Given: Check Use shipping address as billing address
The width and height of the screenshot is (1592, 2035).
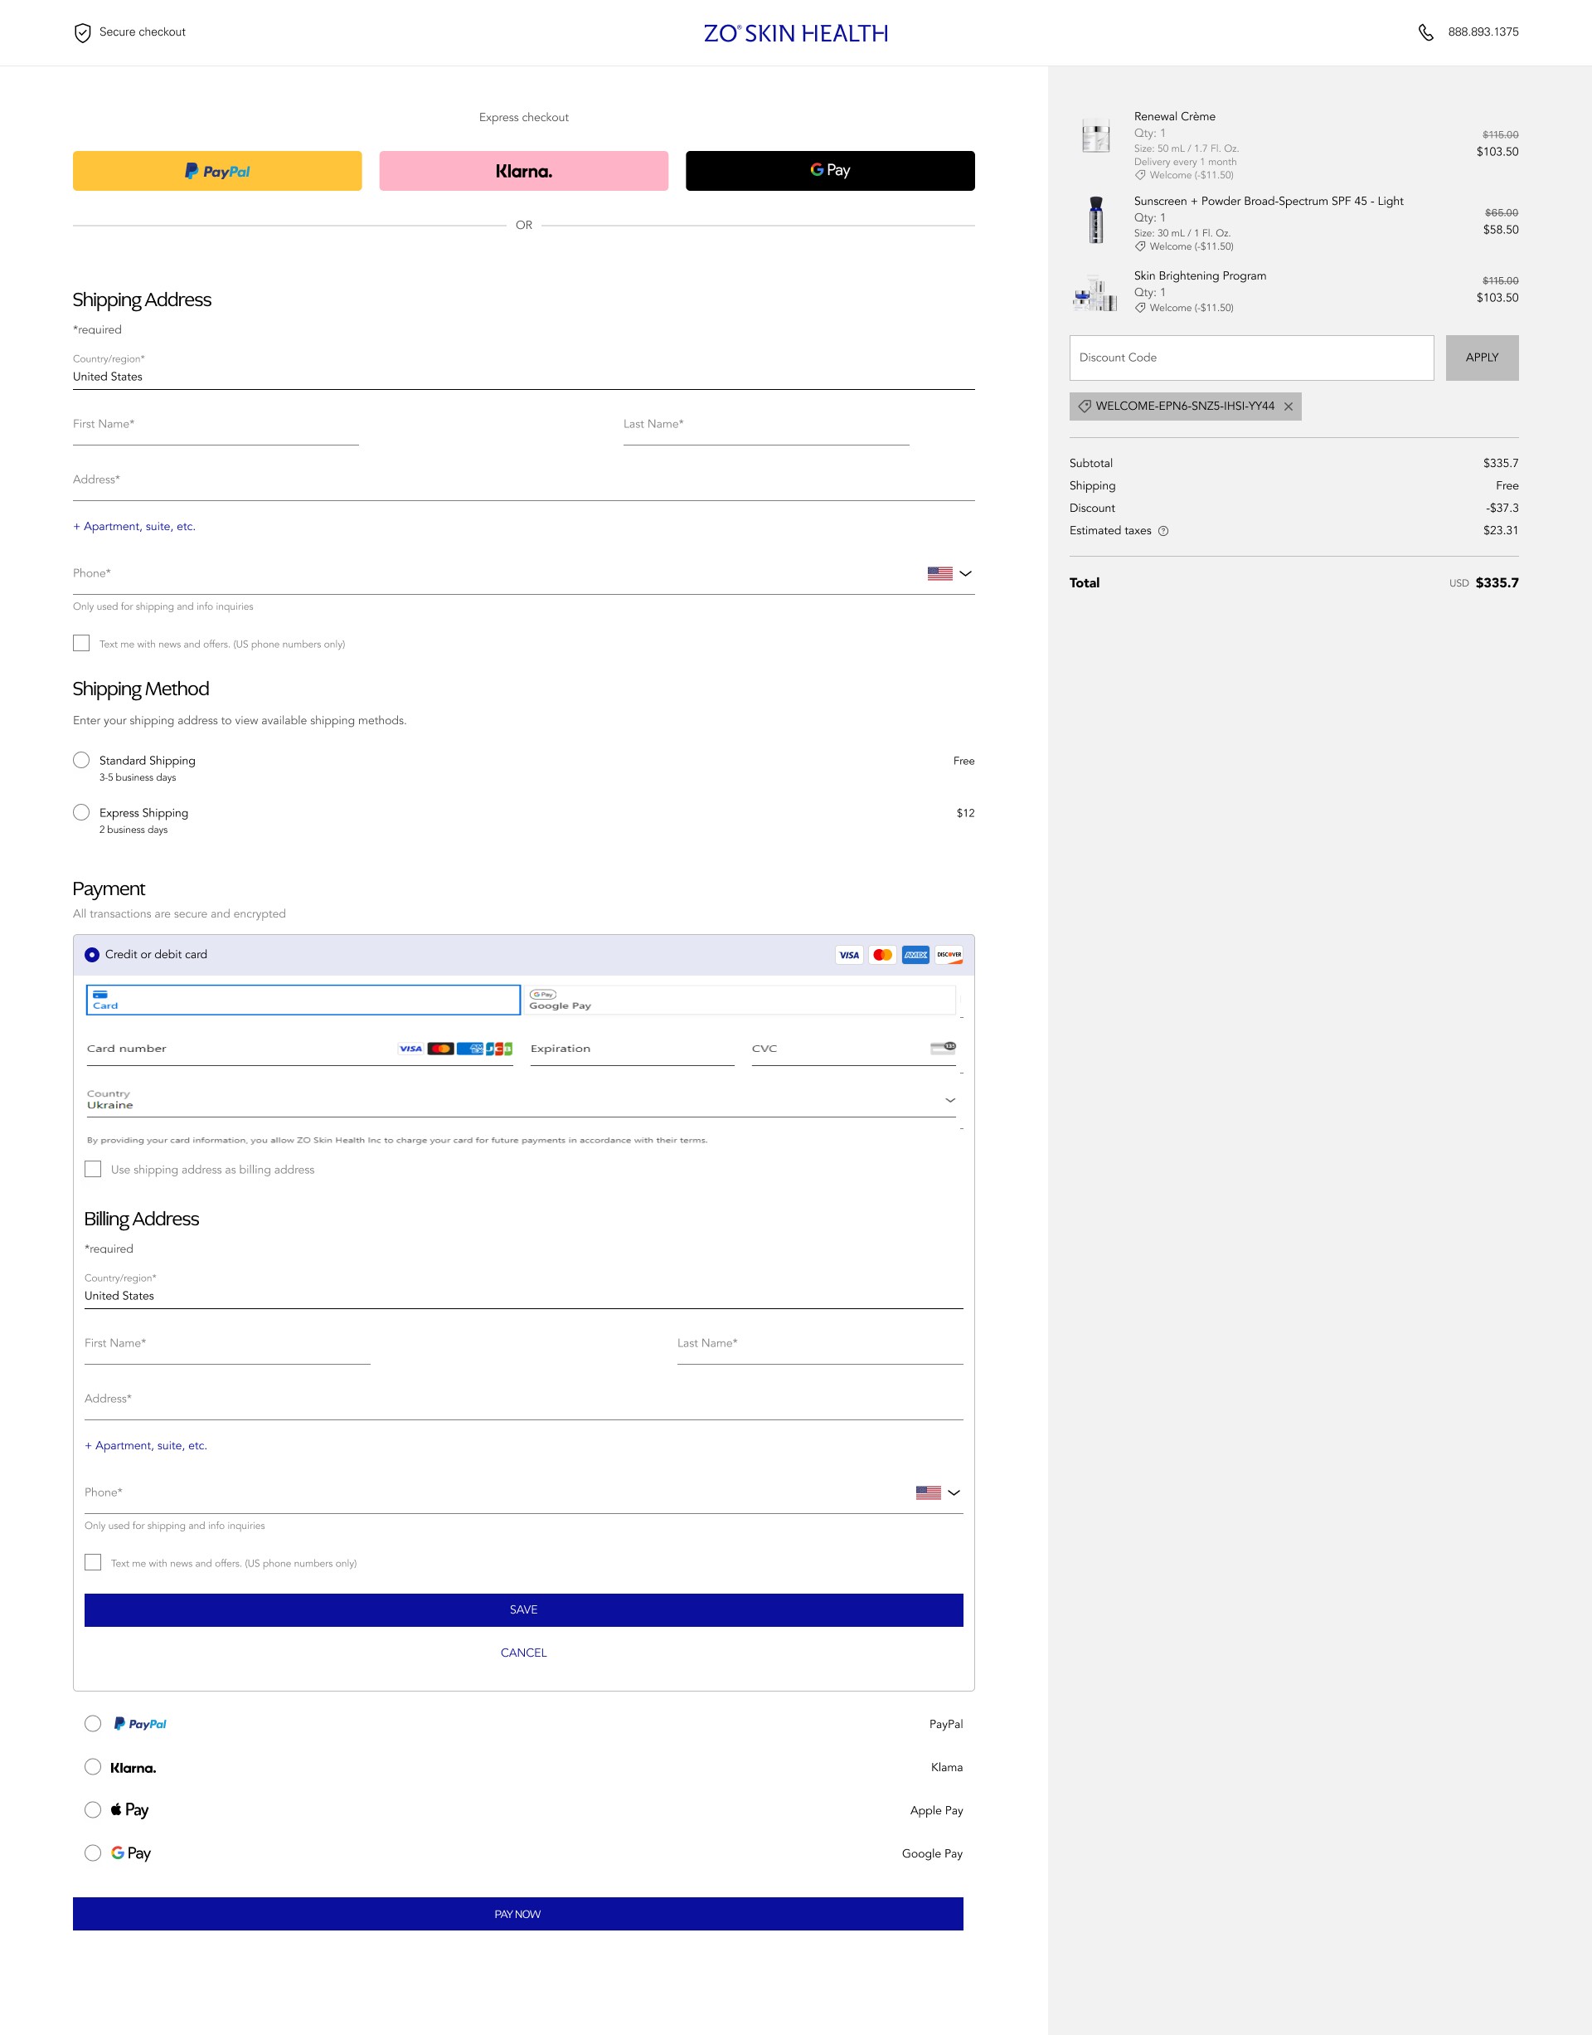Looking at the screenshot, I should (93, 1169).
